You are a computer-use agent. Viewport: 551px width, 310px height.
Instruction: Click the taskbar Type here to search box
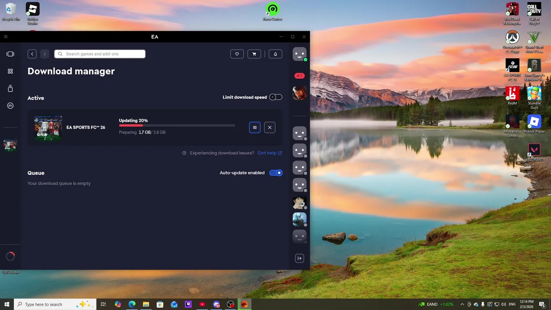55,304
